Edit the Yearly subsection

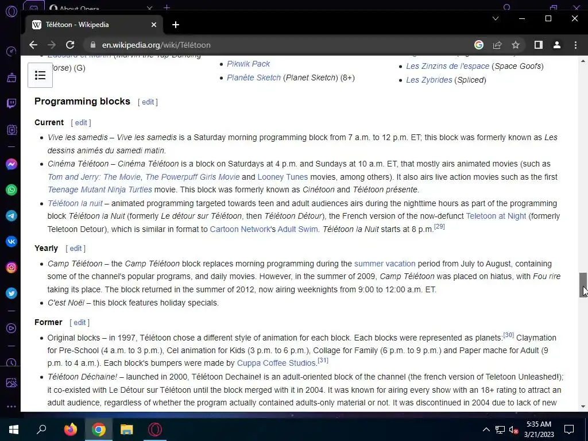[x=75, y=248]
